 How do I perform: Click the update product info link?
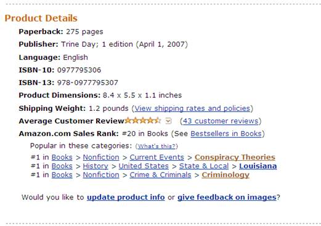126,197
